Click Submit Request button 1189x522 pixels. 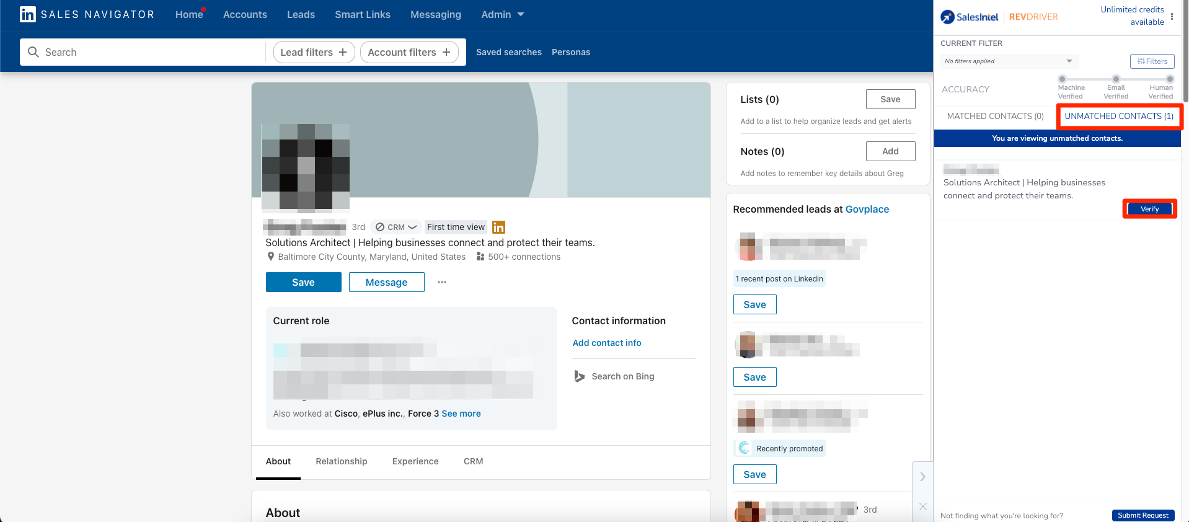pos(1143,515)
